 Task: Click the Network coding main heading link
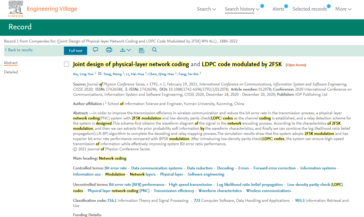[113, 158]
